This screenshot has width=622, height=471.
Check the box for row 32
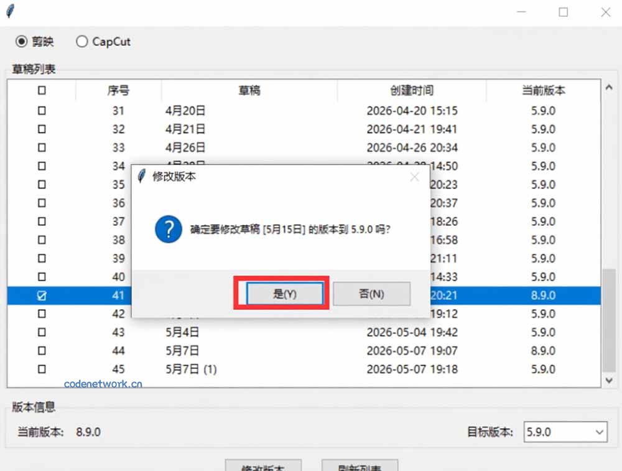pyautogui.click(x=42, y=129)
